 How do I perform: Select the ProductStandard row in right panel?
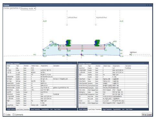(113, 83)
